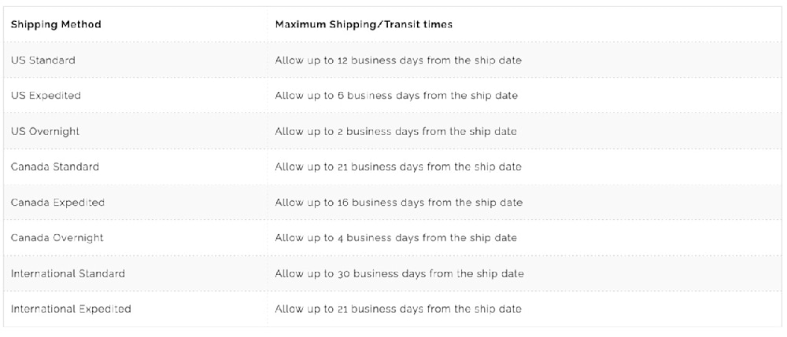Select the International Expedited row label
787x337 pixels.
coord(71,309)
